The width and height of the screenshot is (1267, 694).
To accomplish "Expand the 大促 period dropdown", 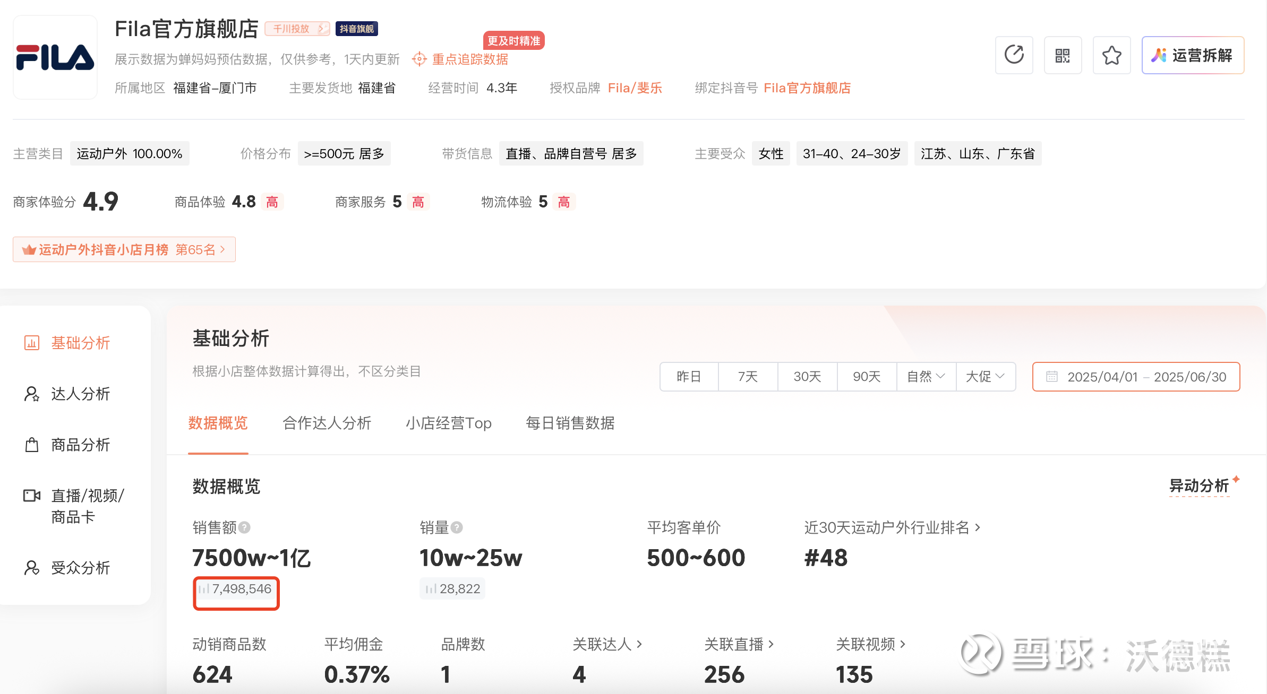I will pyautogui.click(x=986, y=377).
